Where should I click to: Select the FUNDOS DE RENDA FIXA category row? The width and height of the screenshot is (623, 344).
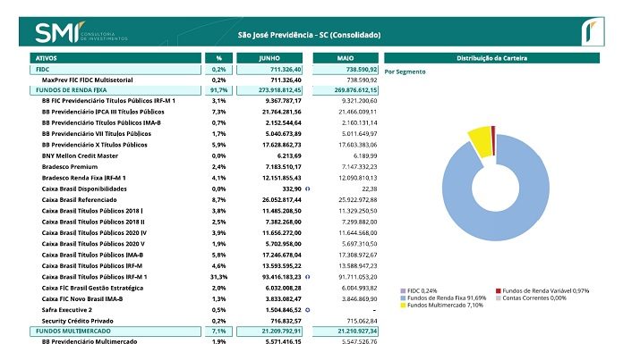coord(115,90)
